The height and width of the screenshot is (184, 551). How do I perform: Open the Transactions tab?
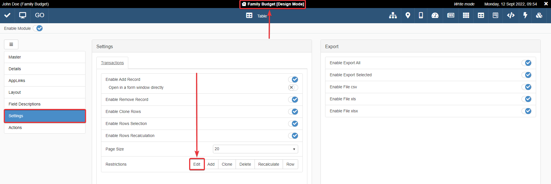(112, 63)
